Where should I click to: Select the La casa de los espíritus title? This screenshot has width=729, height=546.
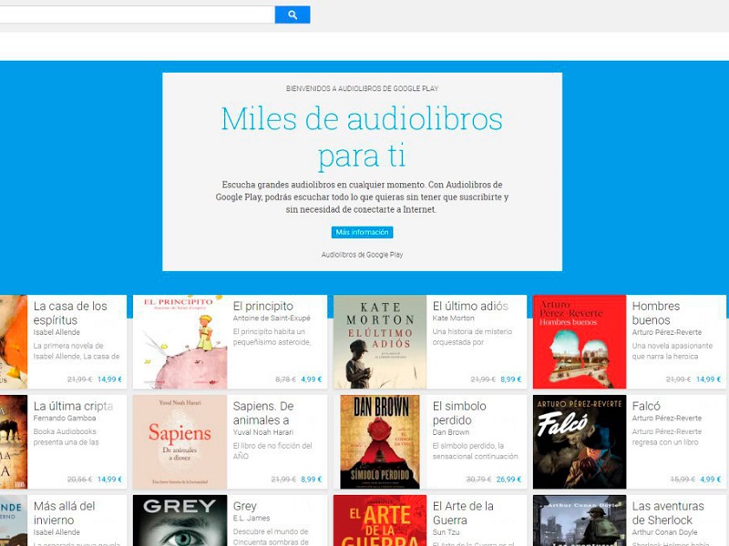click(70, 313)
